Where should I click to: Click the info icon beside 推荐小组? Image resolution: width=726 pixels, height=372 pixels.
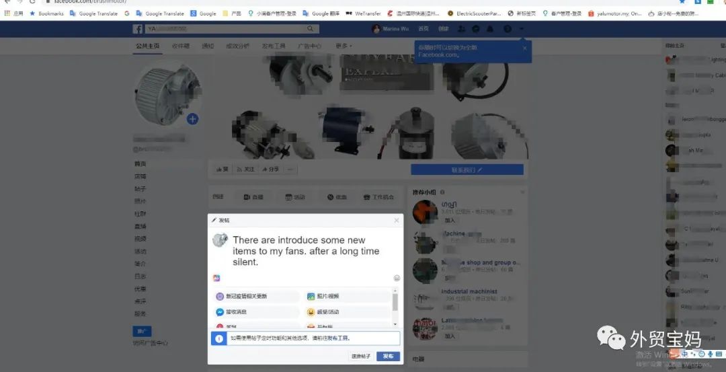click(x=442, y=192)
